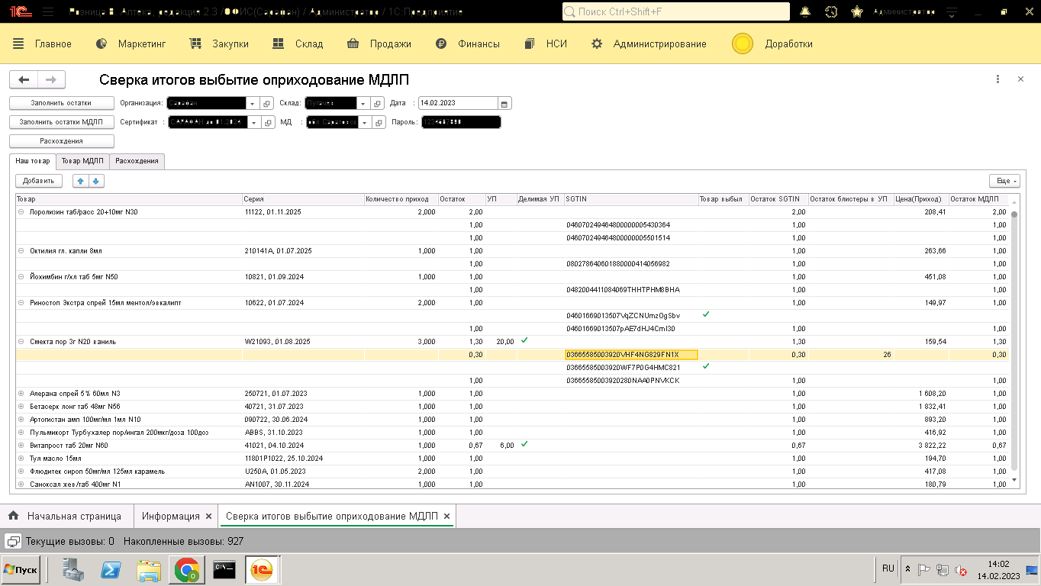Click the МД field's open-item icon

pyautogui.click(x=379, y=122)
